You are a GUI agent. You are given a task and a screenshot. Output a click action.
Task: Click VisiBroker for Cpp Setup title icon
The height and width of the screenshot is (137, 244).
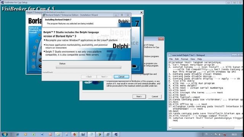[2, 2]
